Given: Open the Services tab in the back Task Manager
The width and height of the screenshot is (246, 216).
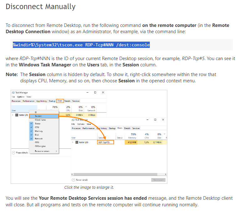Looking at the screenshot, I should click(76, 101).
